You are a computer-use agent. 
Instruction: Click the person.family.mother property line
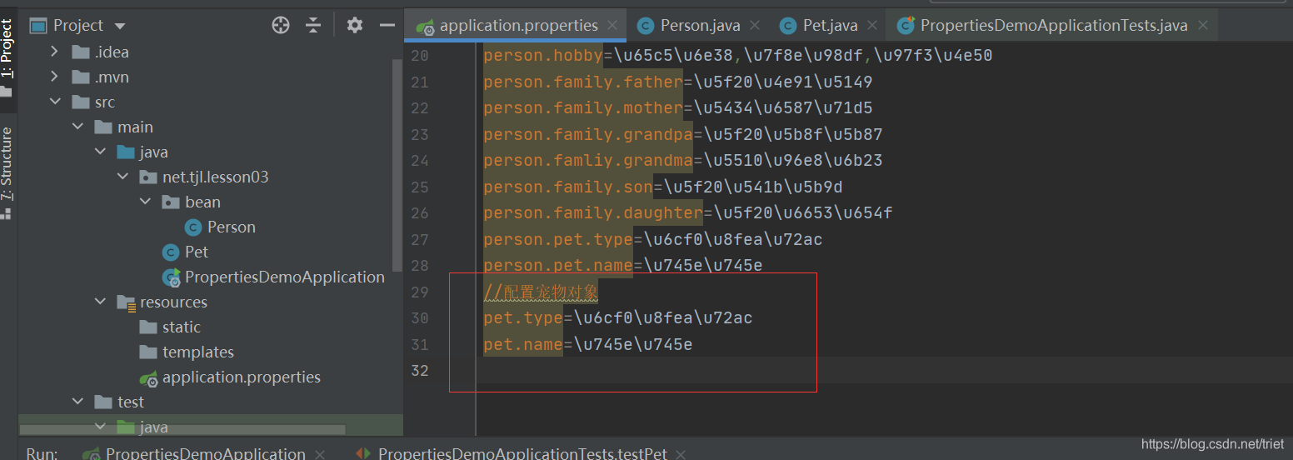coord(677,107)
